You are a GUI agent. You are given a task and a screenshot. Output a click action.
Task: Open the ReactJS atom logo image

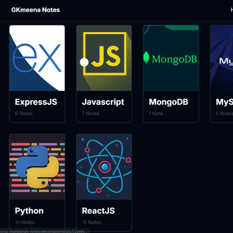[104, 167]
